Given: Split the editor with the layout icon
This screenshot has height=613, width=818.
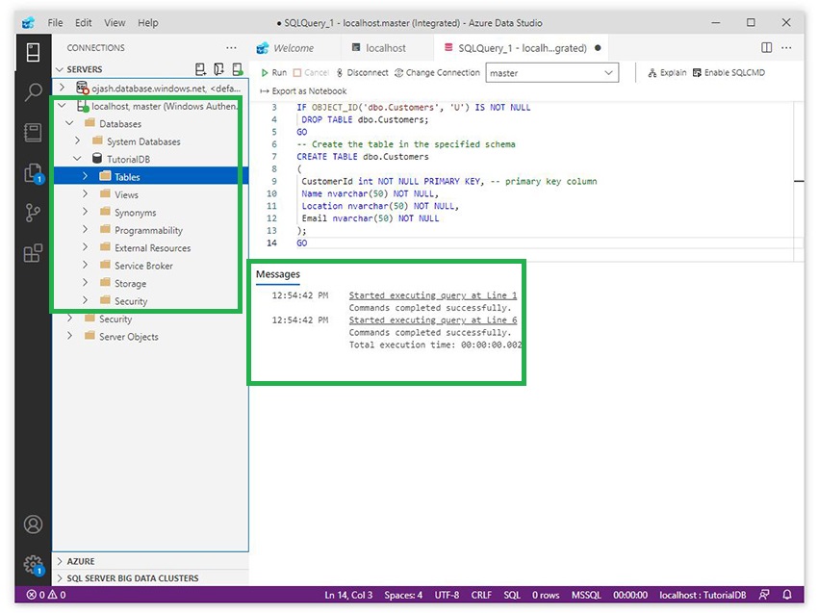Looking at the screenshot, I should click(x=766, y=47).
